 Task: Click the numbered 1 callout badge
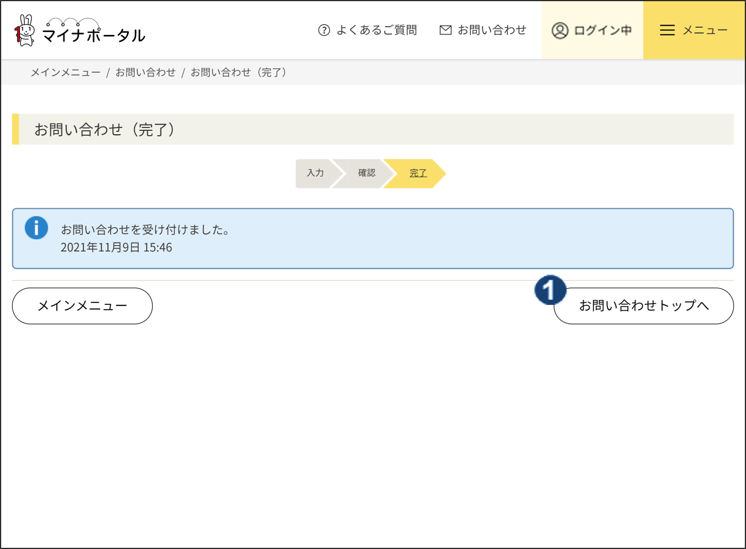click(x=550, y=290)
